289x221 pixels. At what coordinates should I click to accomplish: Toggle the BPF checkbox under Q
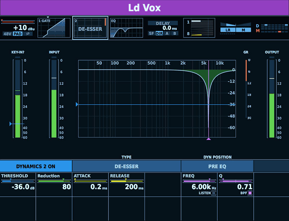coord(250,193)
